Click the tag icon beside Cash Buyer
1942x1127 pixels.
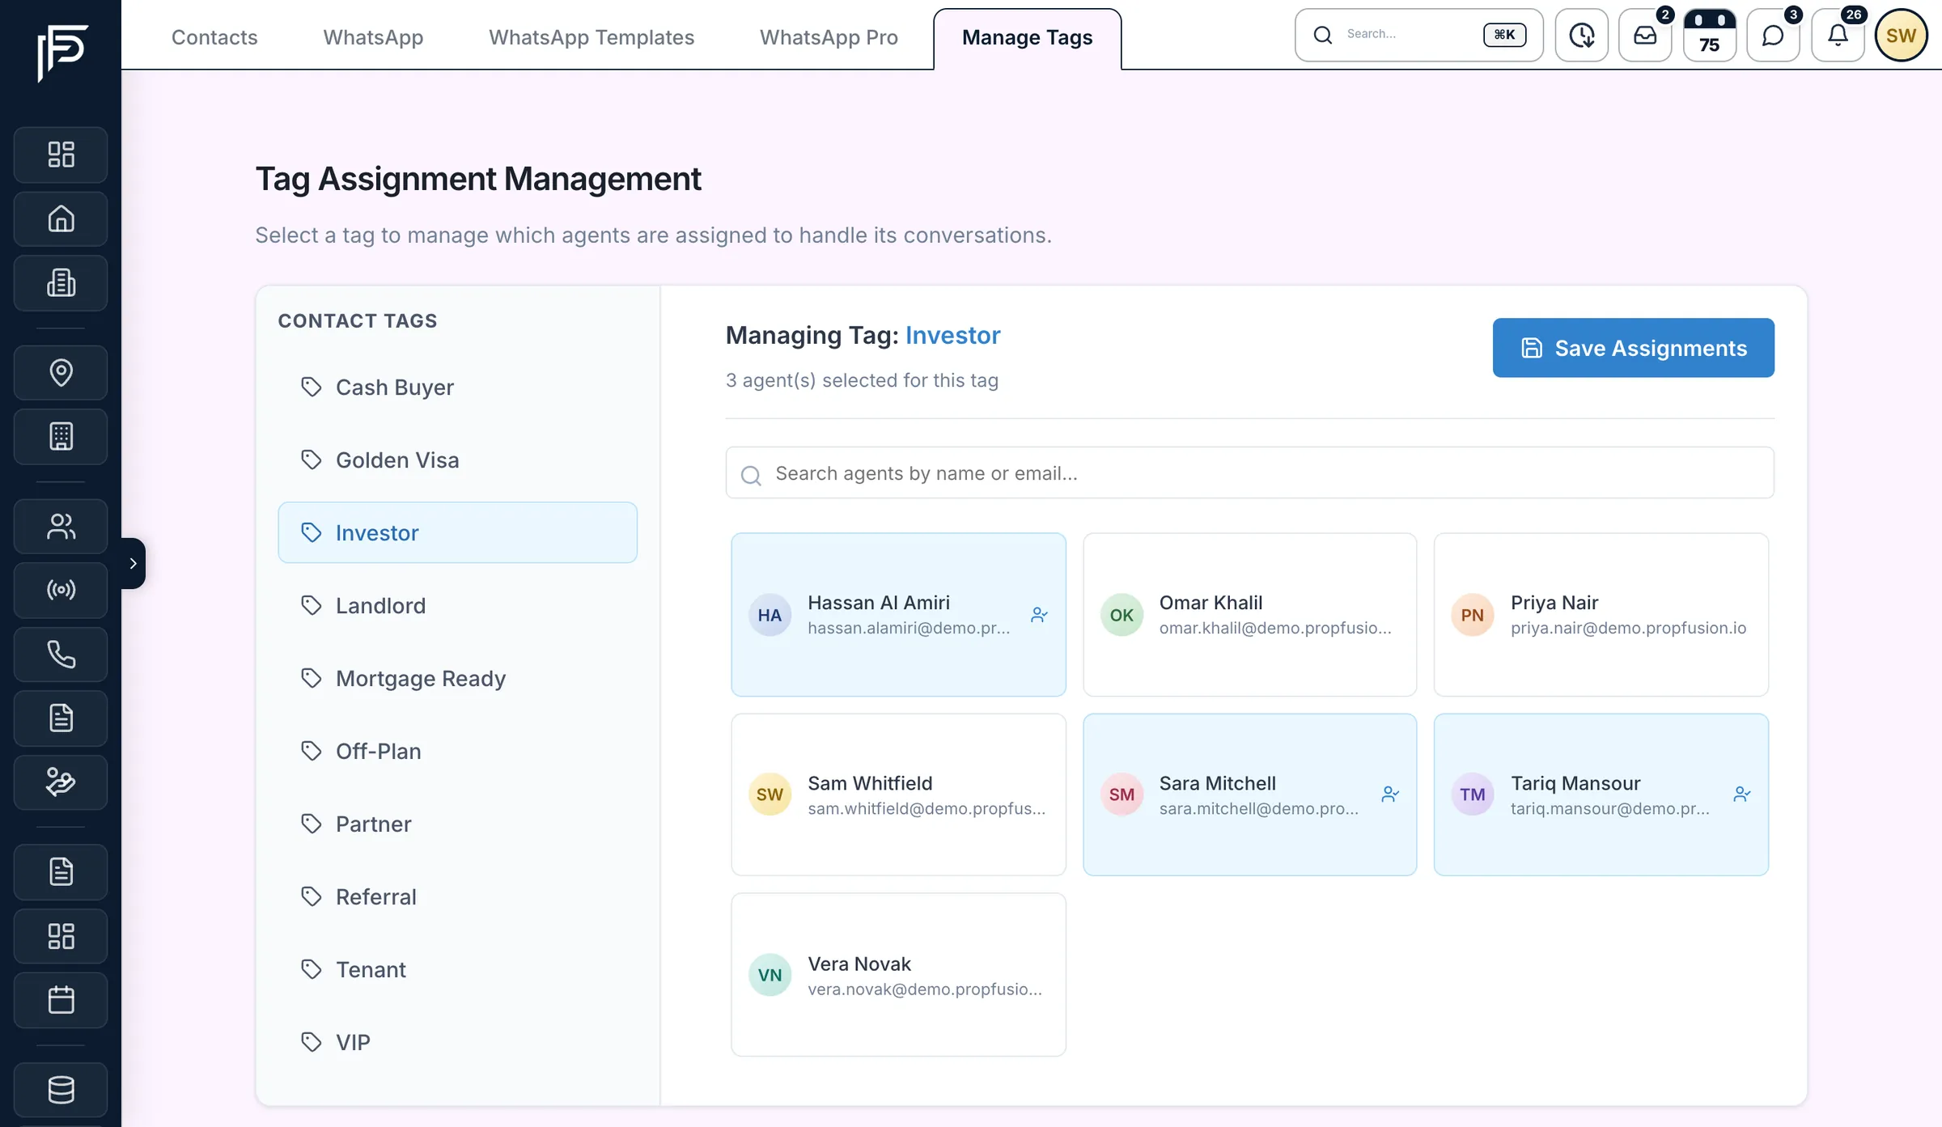[312, 387]
